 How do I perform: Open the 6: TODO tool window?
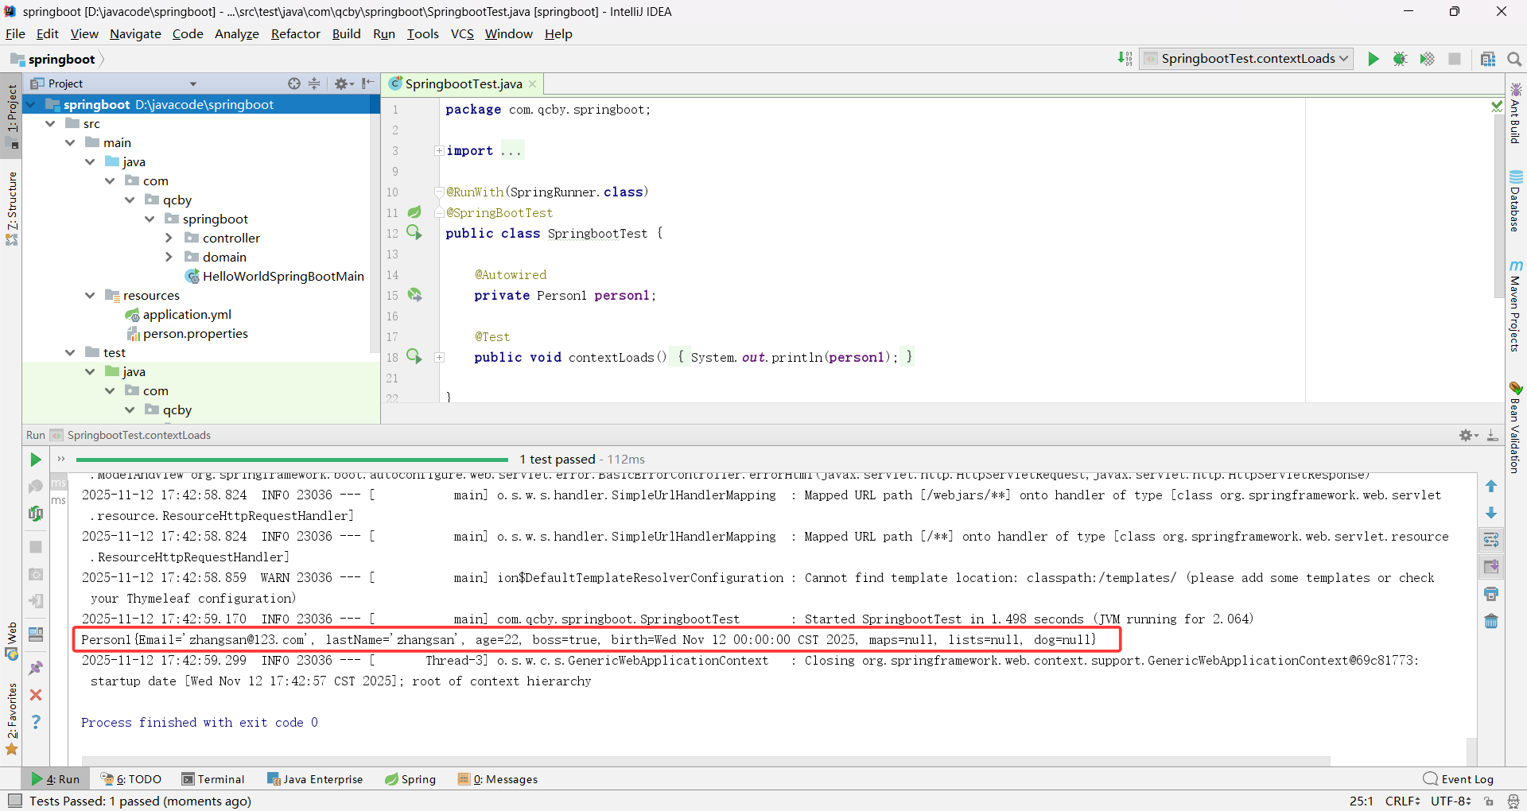point(131,779)
